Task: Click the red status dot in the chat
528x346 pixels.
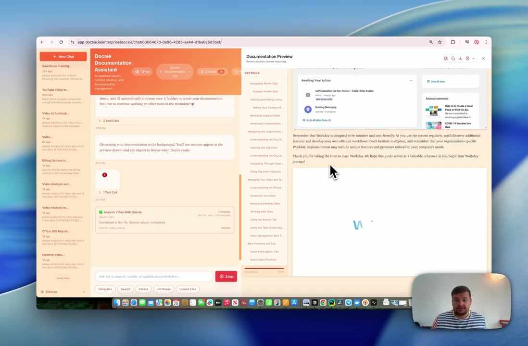Action: point(104,175)
